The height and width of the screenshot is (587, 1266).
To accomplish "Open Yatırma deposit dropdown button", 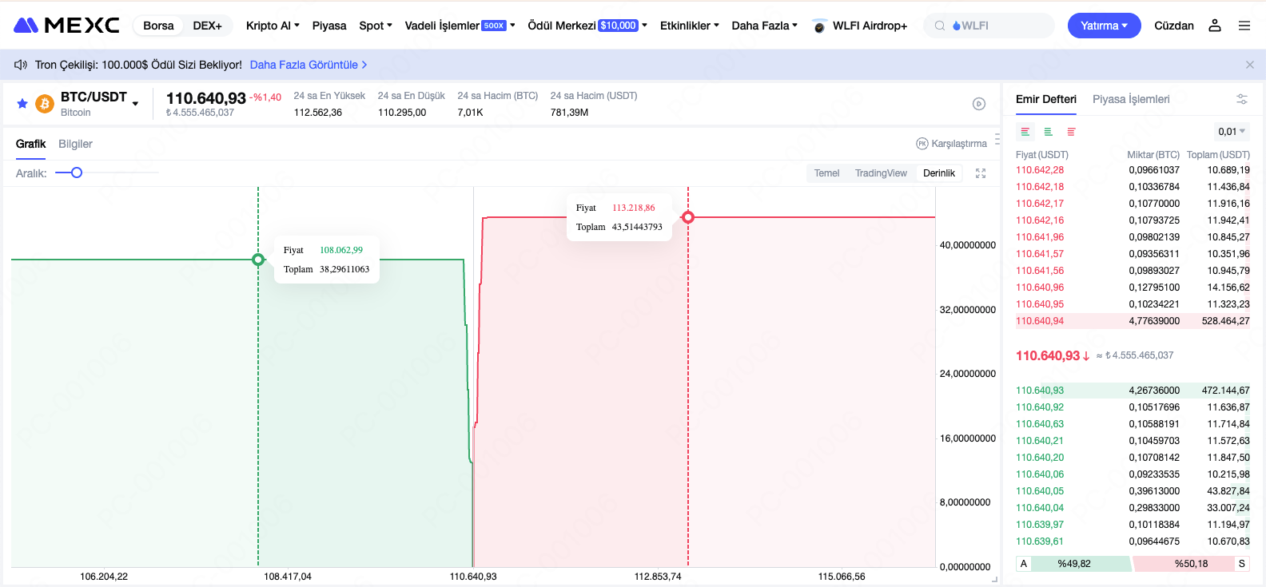I will click(1105, 26).
